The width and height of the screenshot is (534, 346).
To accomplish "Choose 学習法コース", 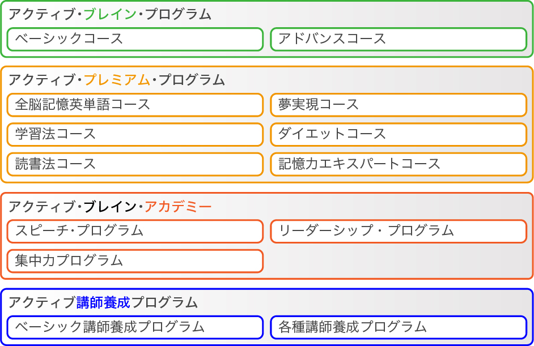I will (135, 135).
